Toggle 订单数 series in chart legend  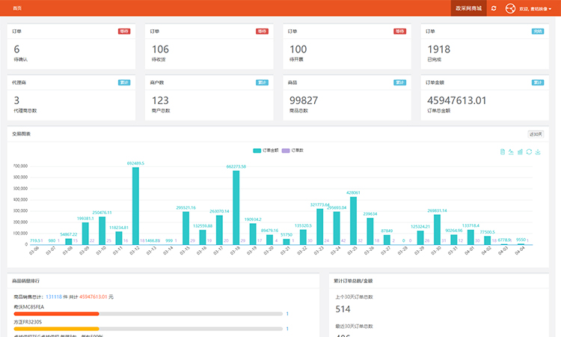(294, 150)
